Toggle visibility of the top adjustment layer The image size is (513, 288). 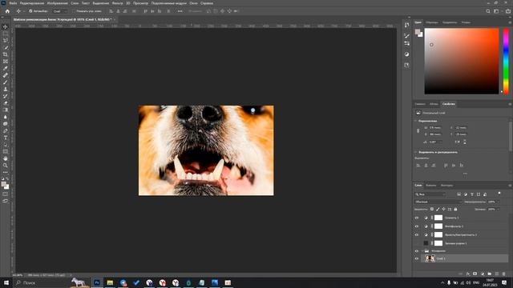click(x=417, y=218)
